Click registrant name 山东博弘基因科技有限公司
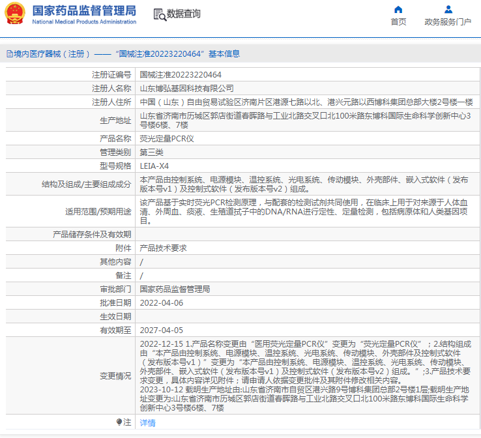This screenshot has width=481, height=438. click(x=186, y=88)
